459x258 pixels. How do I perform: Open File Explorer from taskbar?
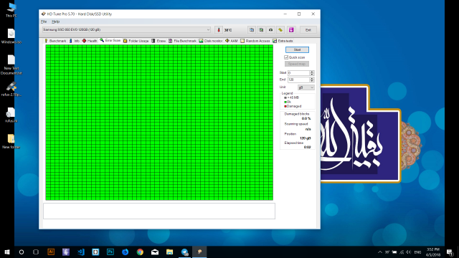coord(170,252)
